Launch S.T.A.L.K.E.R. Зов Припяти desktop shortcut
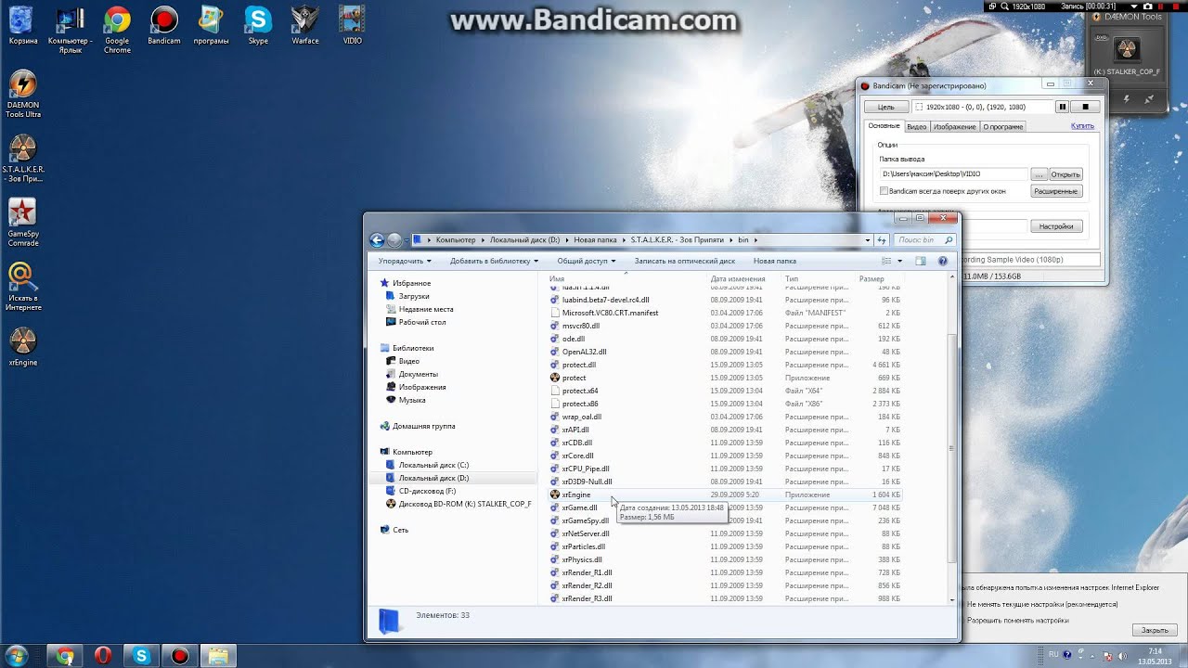Screen dimensions: 1188x668 coord(23,158)
